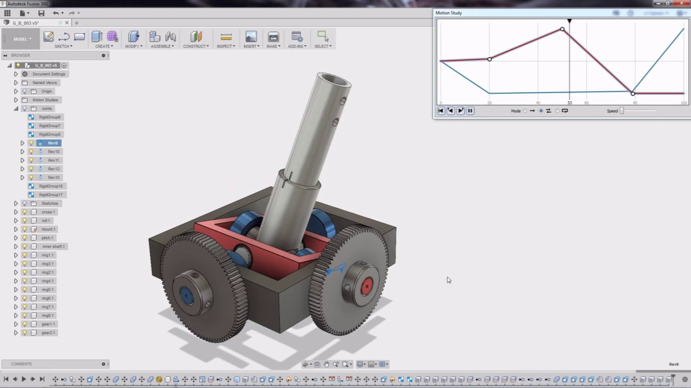Click the keyframe point at step 20
The image size is (691, 388).
point(490,59)
